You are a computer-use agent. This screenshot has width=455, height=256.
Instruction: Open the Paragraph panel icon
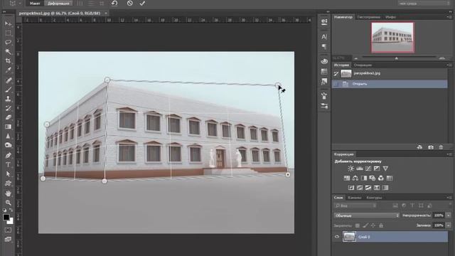tap(324, 47)
